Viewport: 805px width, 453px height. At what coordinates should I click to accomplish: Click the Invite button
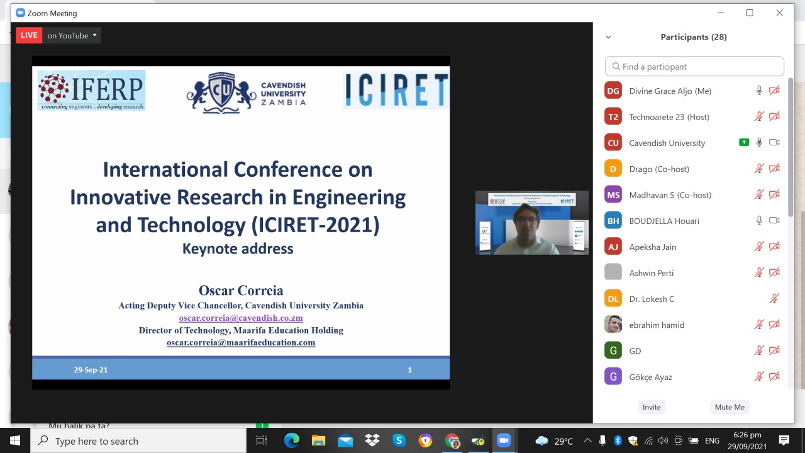coord(652,407)
